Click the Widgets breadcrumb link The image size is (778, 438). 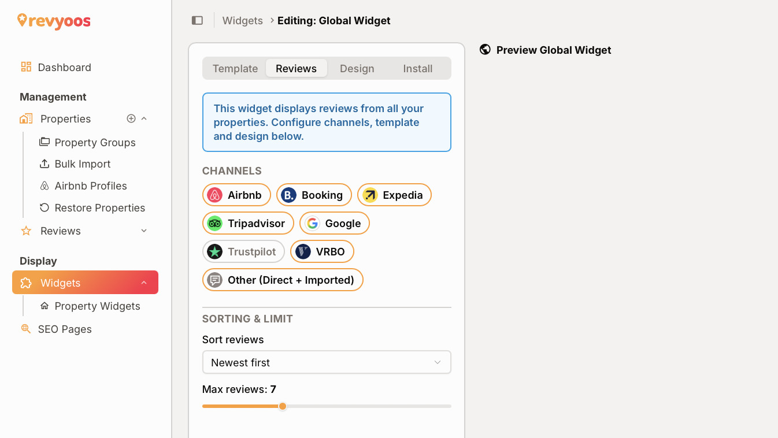click(243, 21)
